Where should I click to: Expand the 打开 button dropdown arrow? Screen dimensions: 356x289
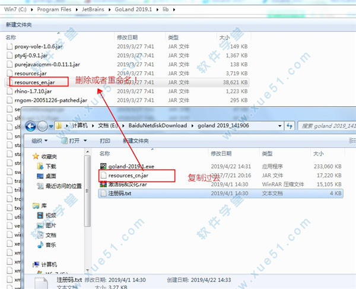[x=85, y=141]
